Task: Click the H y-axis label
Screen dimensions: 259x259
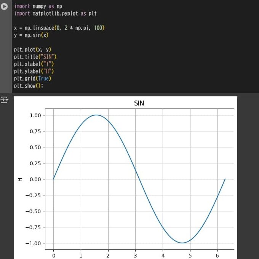Action: 20,179
